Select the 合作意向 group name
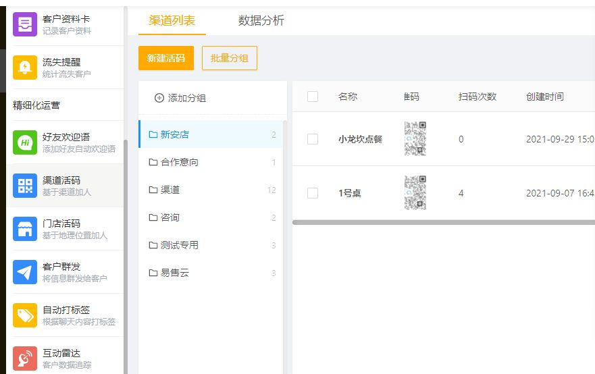The width and height of the screenshot is (595, 374). 179,162
